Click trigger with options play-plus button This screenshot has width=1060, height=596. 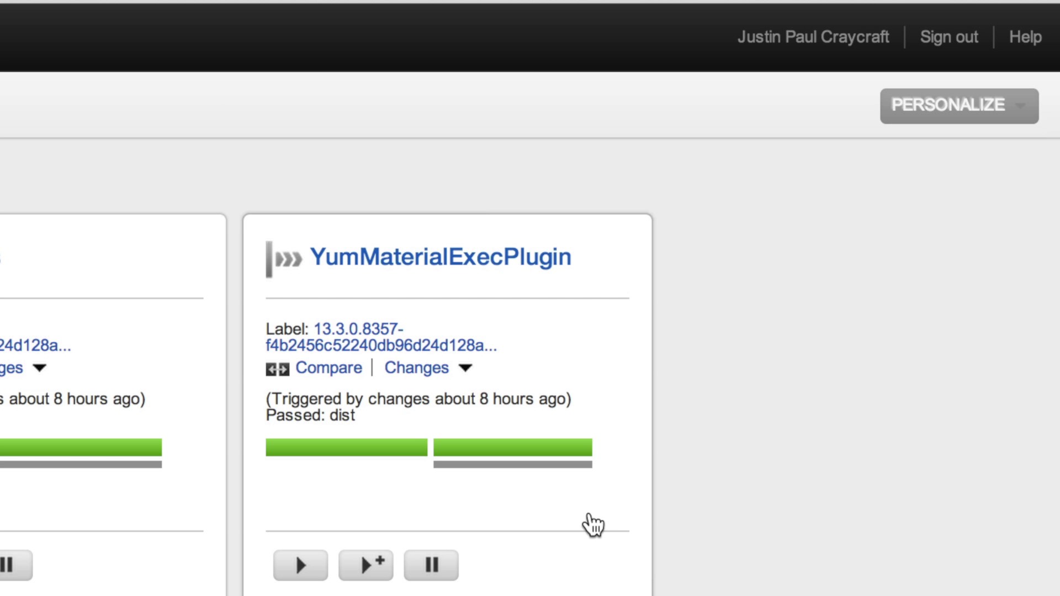pos(365,565)
